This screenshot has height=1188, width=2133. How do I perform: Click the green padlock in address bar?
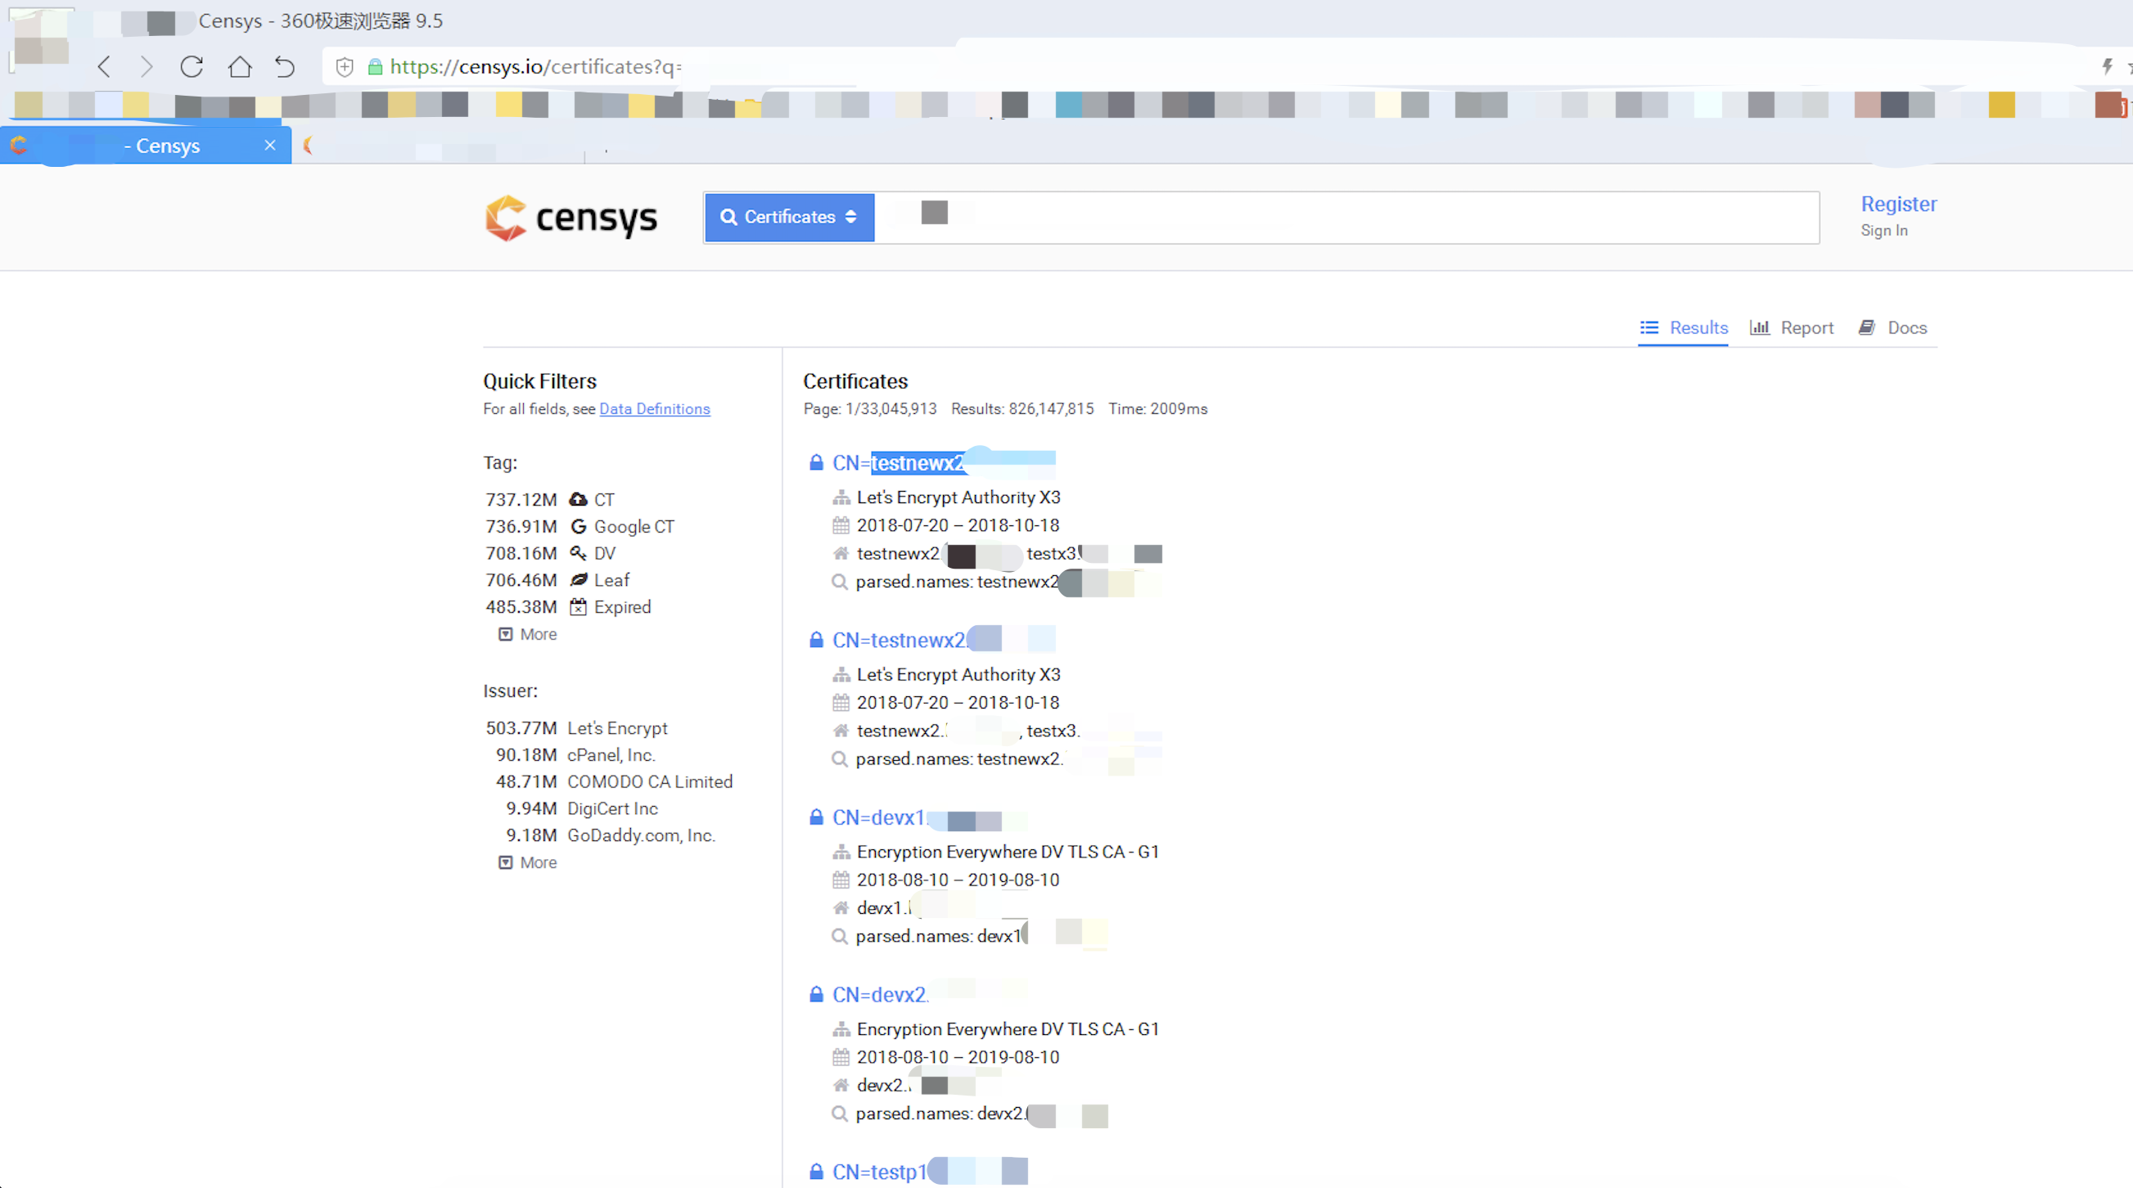click(x=375, y=67)
